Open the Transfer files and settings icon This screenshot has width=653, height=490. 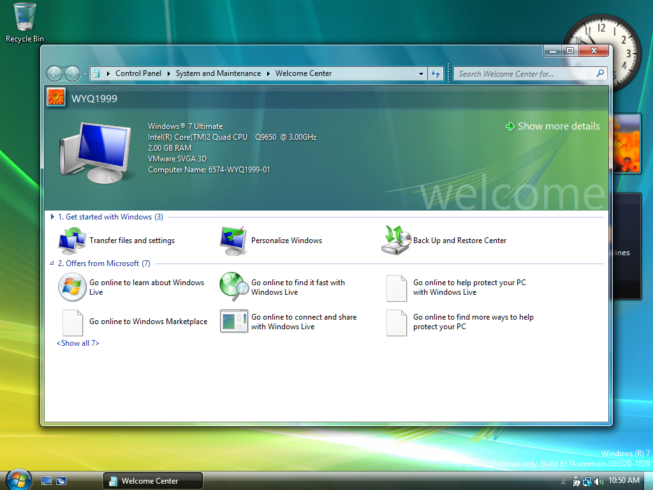(x=71, y=241)
